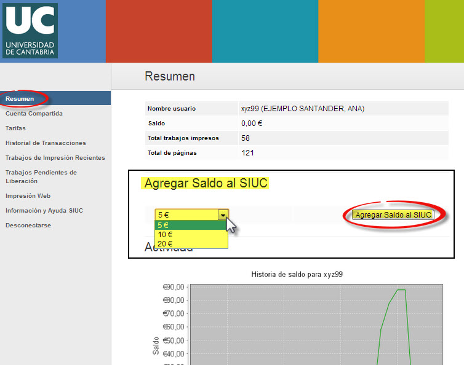Select the 5 € option in the list
The image size is (464, 365).
[x=191, y=226]
